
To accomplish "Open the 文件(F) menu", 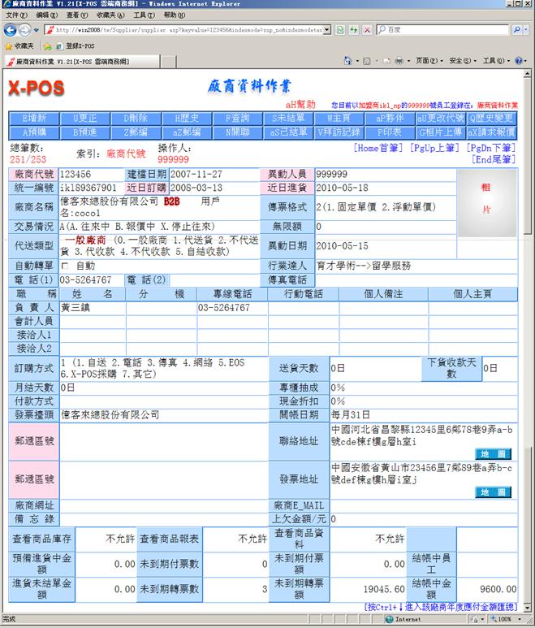I will point(16,15).
